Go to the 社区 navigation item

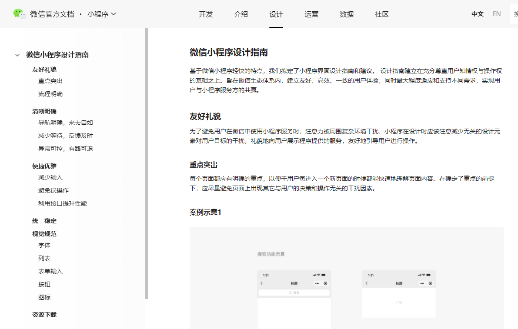381,14
